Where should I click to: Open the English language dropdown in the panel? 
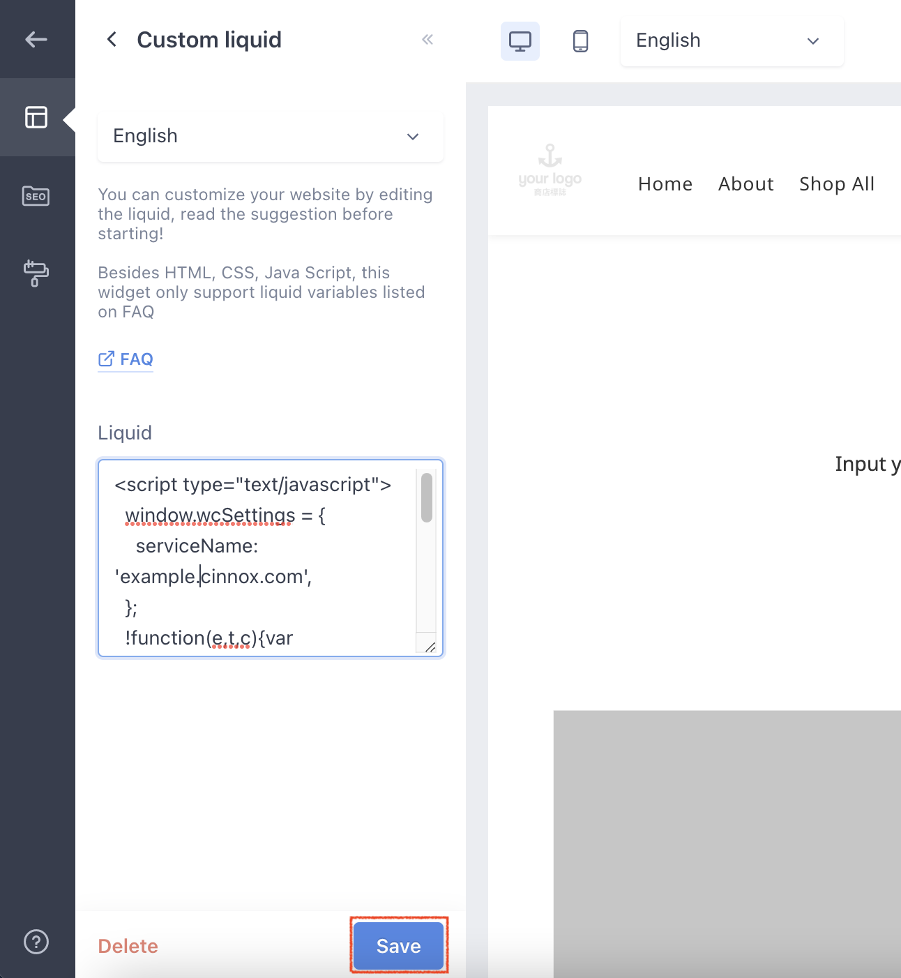click(x=271, y=136)
